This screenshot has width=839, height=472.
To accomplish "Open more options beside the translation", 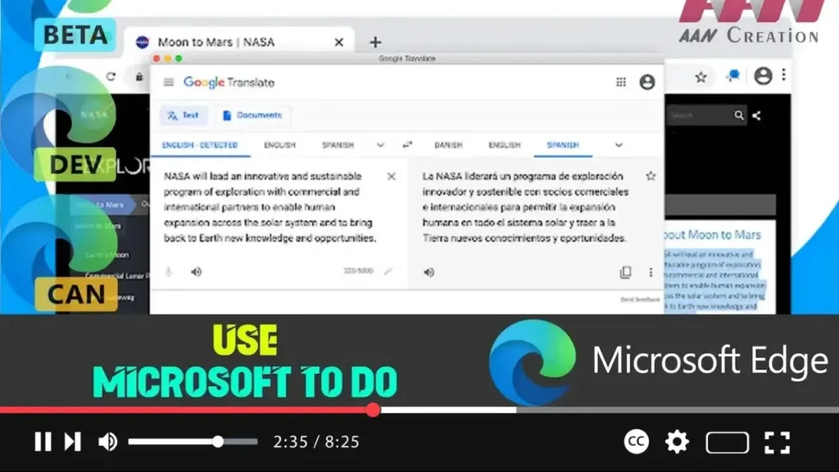I will pyautogui.click(x=651, y=272).
